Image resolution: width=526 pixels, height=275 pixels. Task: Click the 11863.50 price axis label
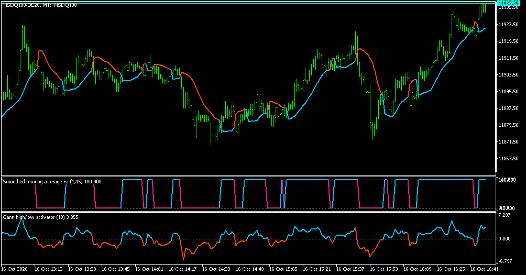[509, 159]
